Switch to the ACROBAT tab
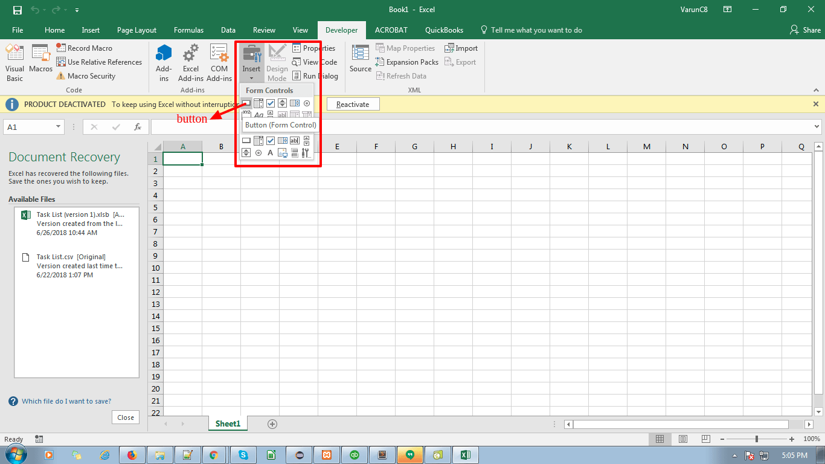Viewport: 825px width, 464px height. [391, 30]
